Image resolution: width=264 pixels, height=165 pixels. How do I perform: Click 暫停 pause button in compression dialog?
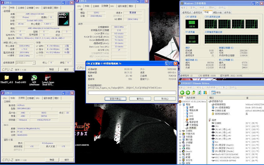[x=140, y=99]
